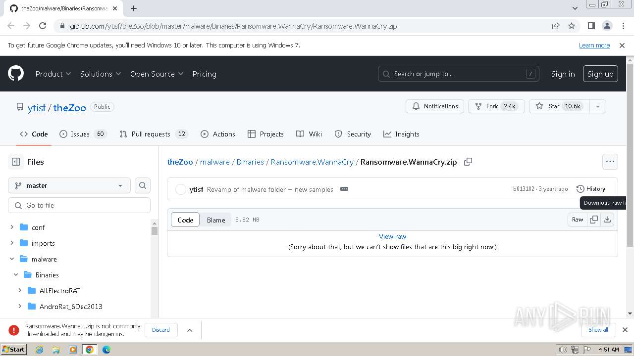Open Chrome's three-dot menu
The width and height of the screenshot is (634, 356).
pos(622,26)
